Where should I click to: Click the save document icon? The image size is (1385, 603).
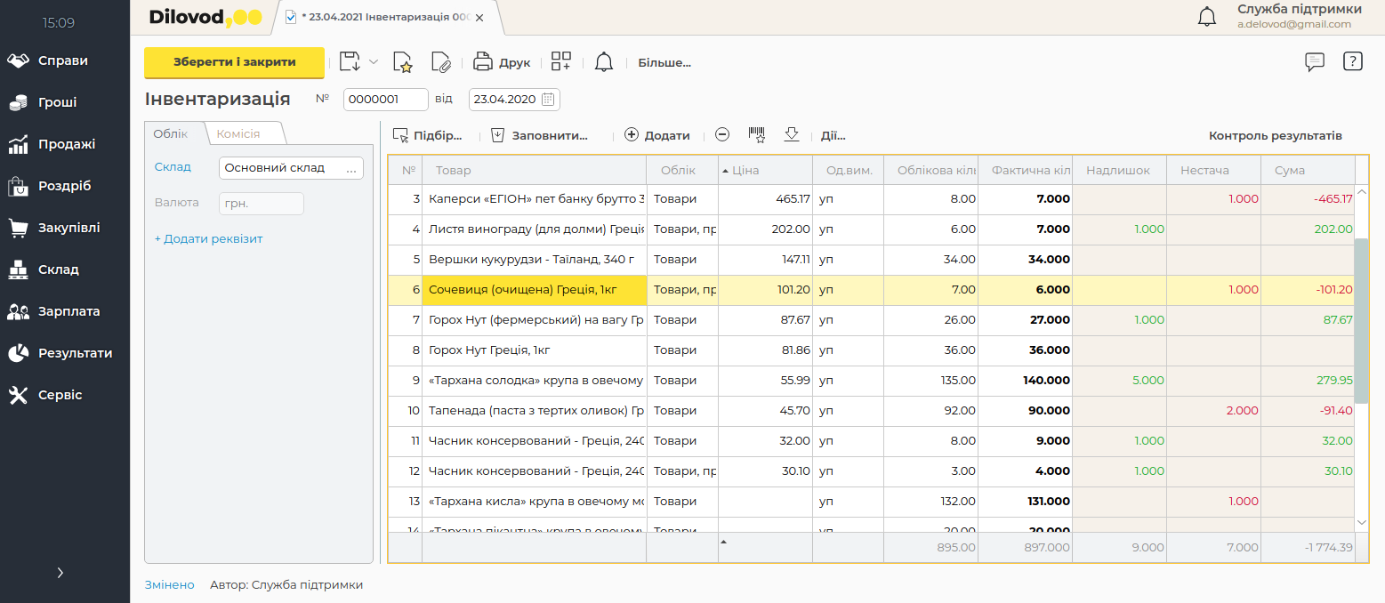pos(350,62)
